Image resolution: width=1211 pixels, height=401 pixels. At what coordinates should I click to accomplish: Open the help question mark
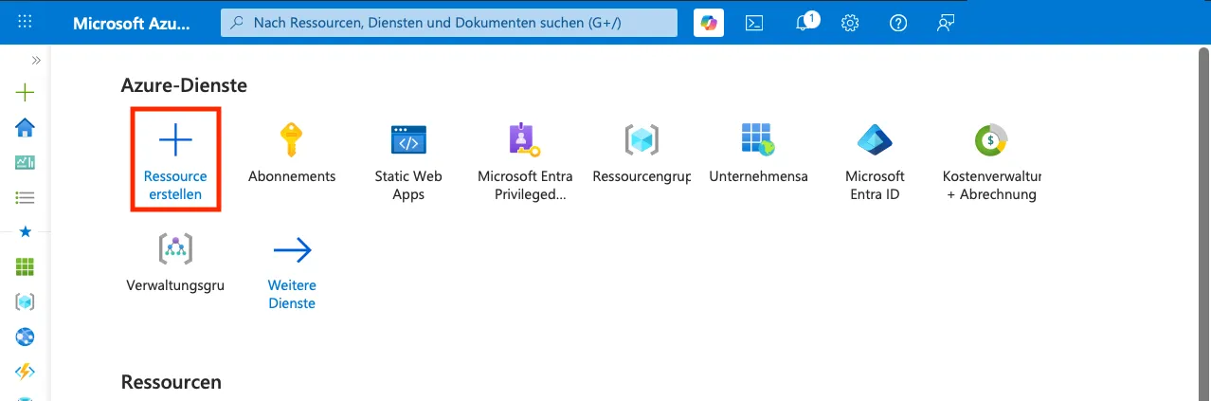pyautogui.click(x=898, y=23)
